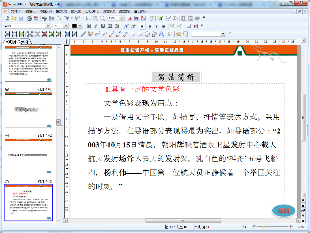
Task: Cut selection with scissors icon
Action: tap(44, 18)
